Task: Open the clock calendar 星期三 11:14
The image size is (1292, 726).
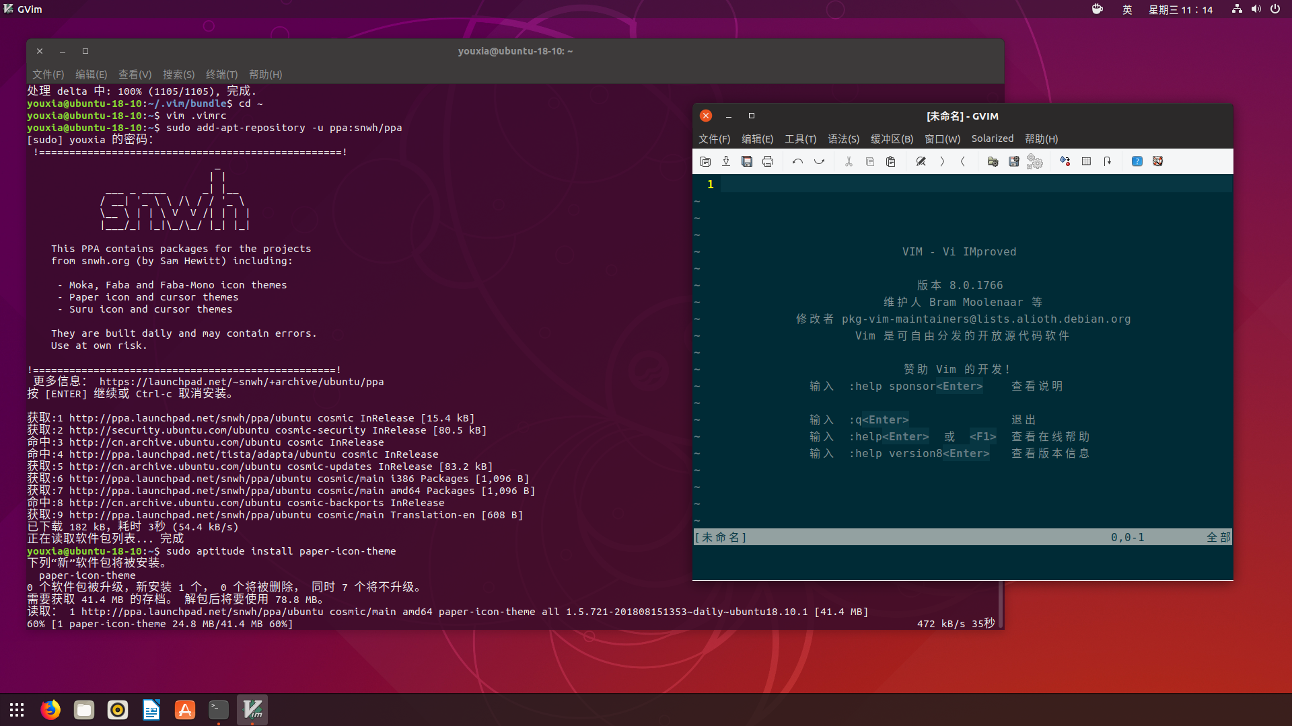Action: (x=1180, y=9)
